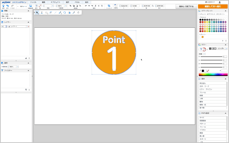229x143 pixels.
Task: Collapse the Filter panel
Action: point(28,71)
